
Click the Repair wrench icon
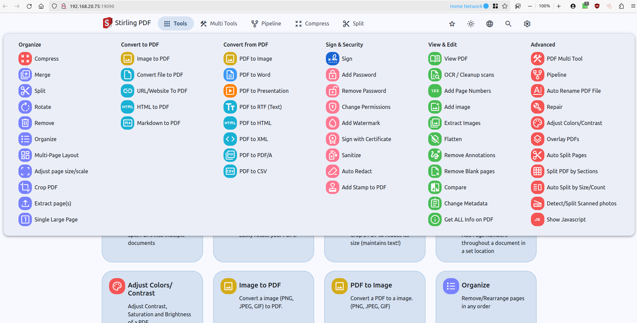point(538,107)
